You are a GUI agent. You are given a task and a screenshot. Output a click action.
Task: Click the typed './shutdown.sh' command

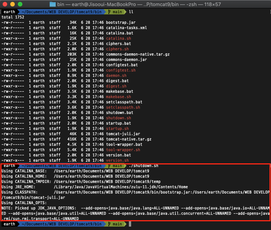point(143,166)
